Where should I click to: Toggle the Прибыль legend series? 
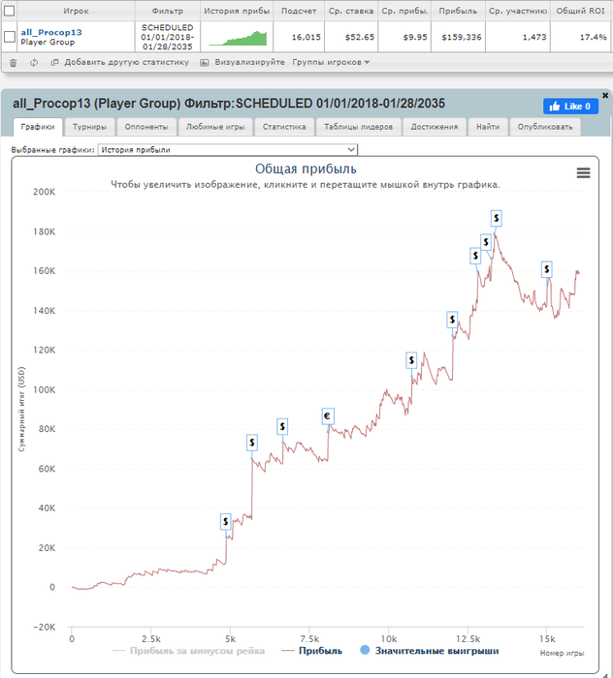(311, 651)
